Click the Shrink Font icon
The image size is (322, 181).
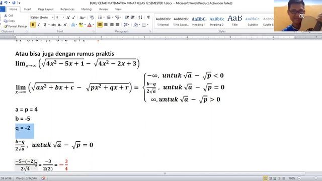(x=73, y=18)
